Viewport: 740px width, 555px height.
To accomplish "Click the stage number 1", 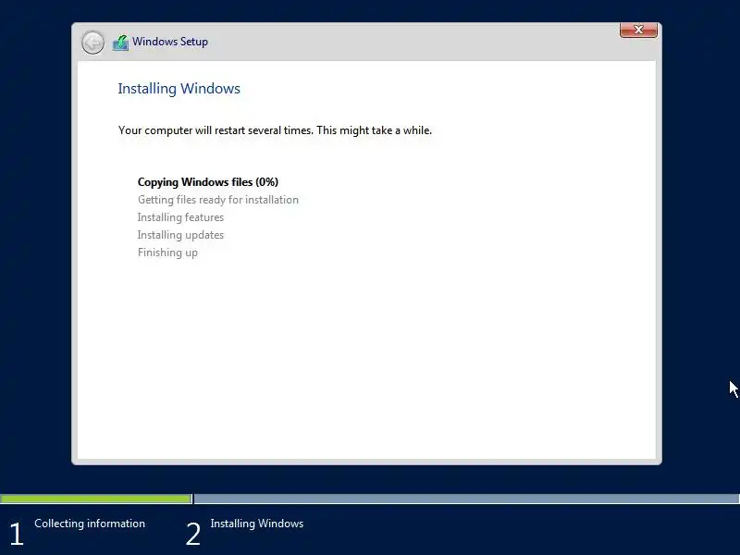I will point(17,535).
